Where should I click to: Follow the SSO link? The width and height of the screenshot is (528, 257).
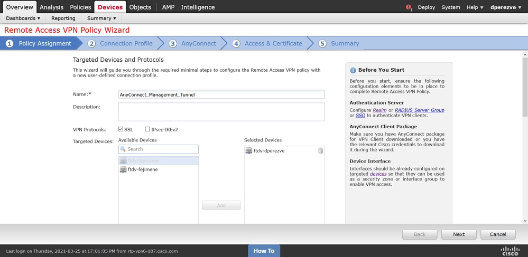tap(360, 116)
